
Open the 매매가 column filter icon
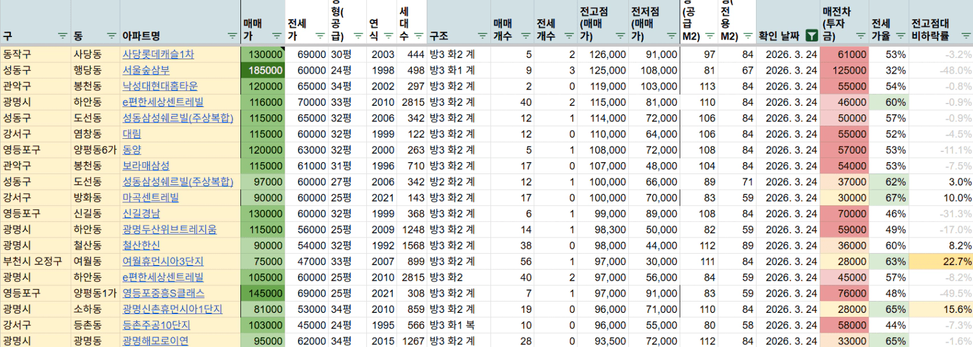(276, 36)
